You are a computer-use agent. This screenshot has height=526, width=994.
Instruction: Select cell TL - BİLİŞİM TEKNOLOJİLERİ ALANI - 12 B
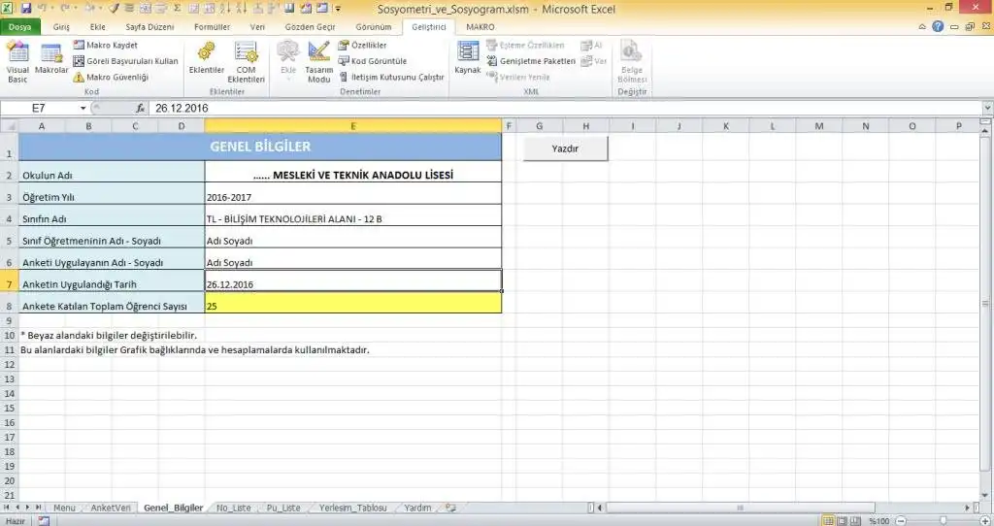coord(353,215)
